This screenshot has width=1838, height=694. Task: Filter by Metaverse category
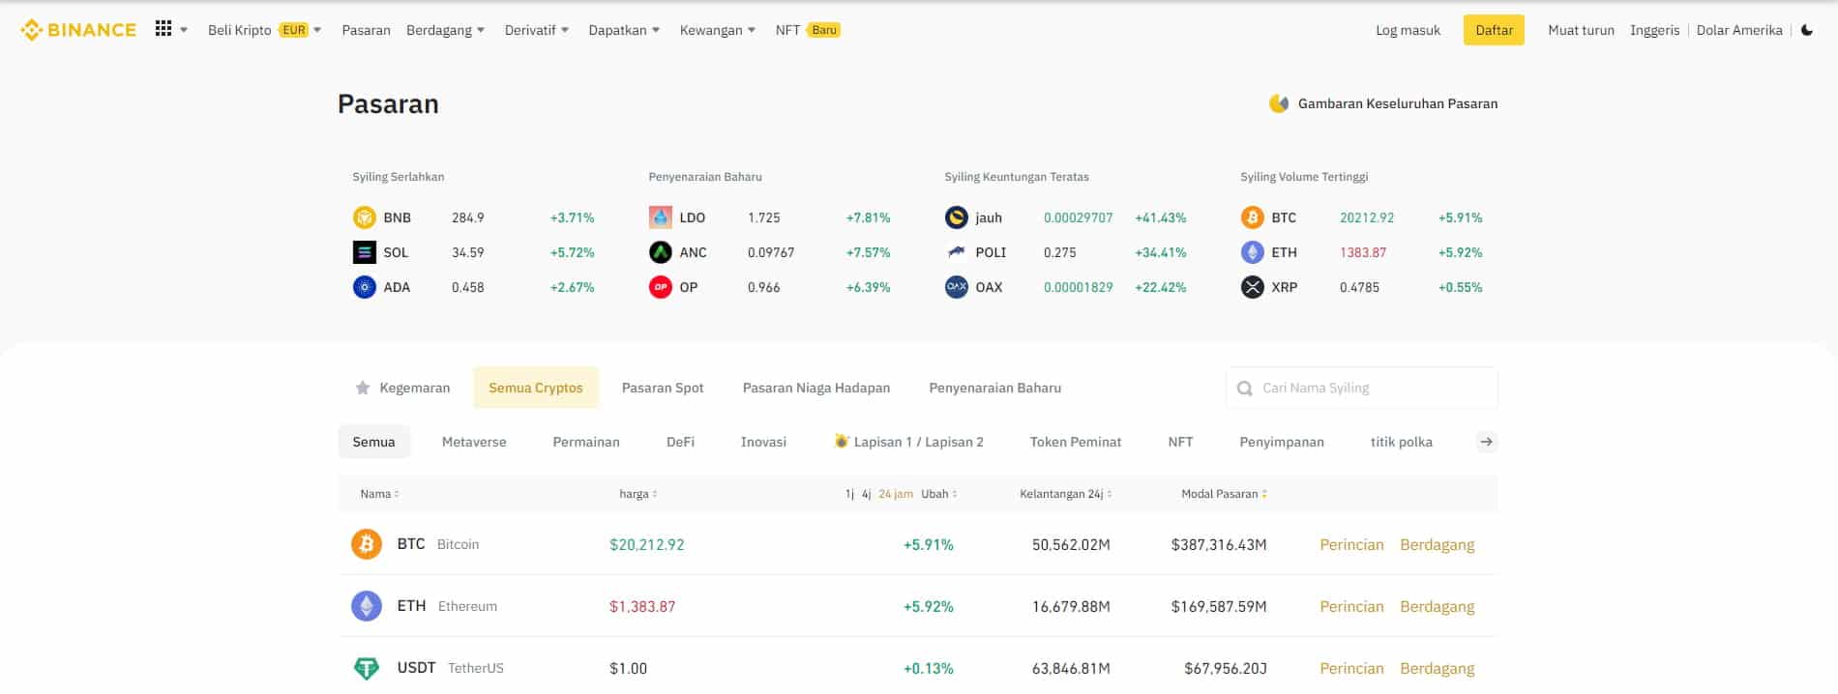pyautogui.click(x=474, y=442)
